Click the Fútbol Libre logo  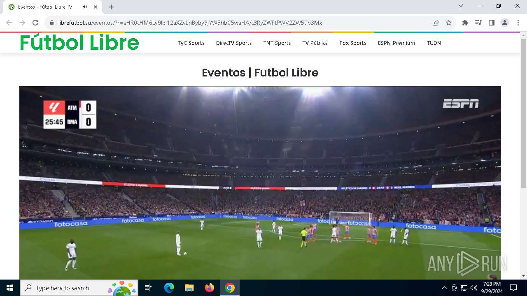(79, 43)
